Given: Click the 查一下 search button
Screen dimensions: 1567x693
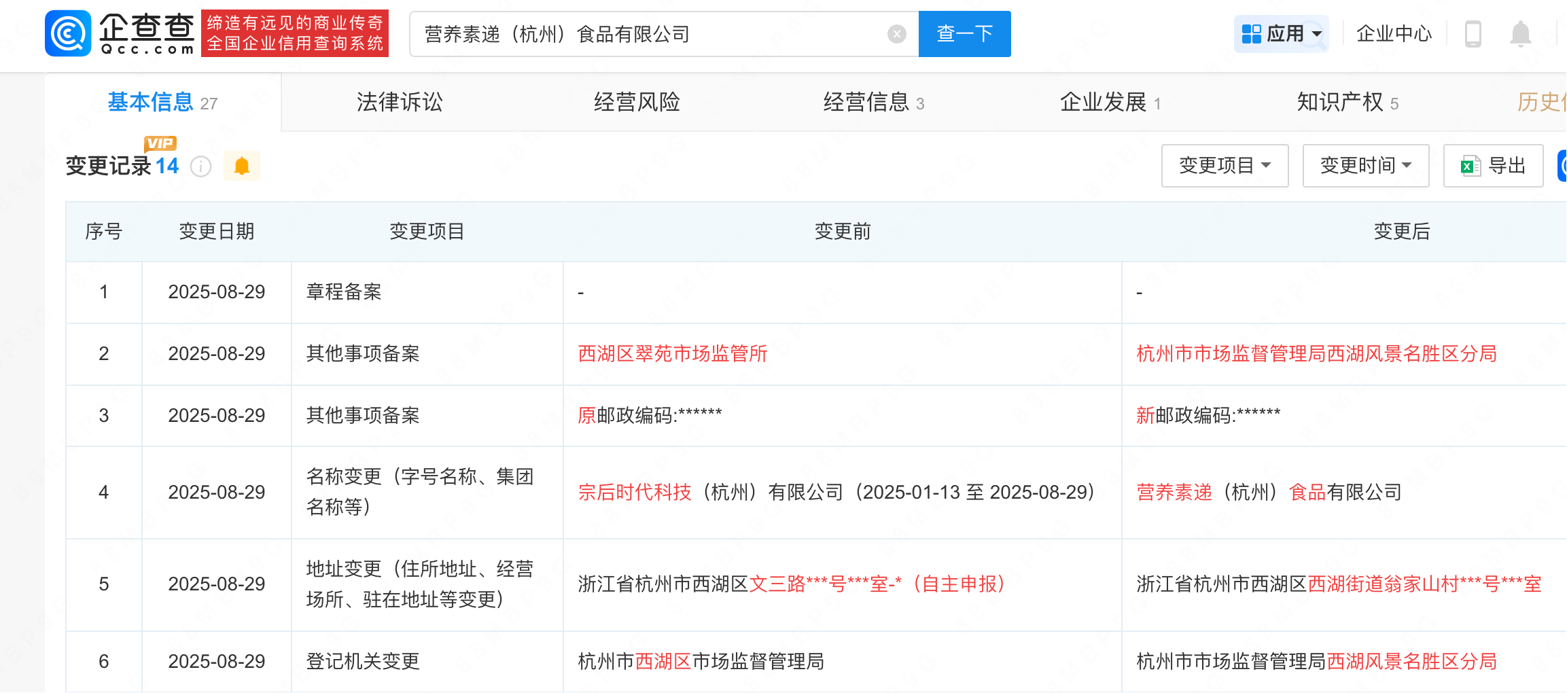Looking at the screenshot, I should (964, 34).
